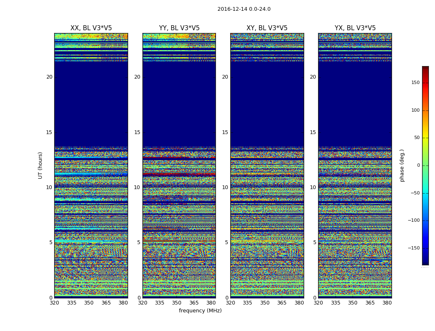Click the '350' frequency tick under YY panel
435x331 pixels.
(177, 303)
